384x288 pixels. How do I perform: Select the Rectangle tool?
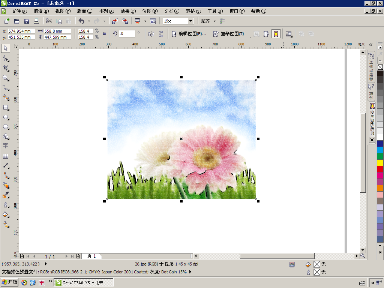(6, 107)
